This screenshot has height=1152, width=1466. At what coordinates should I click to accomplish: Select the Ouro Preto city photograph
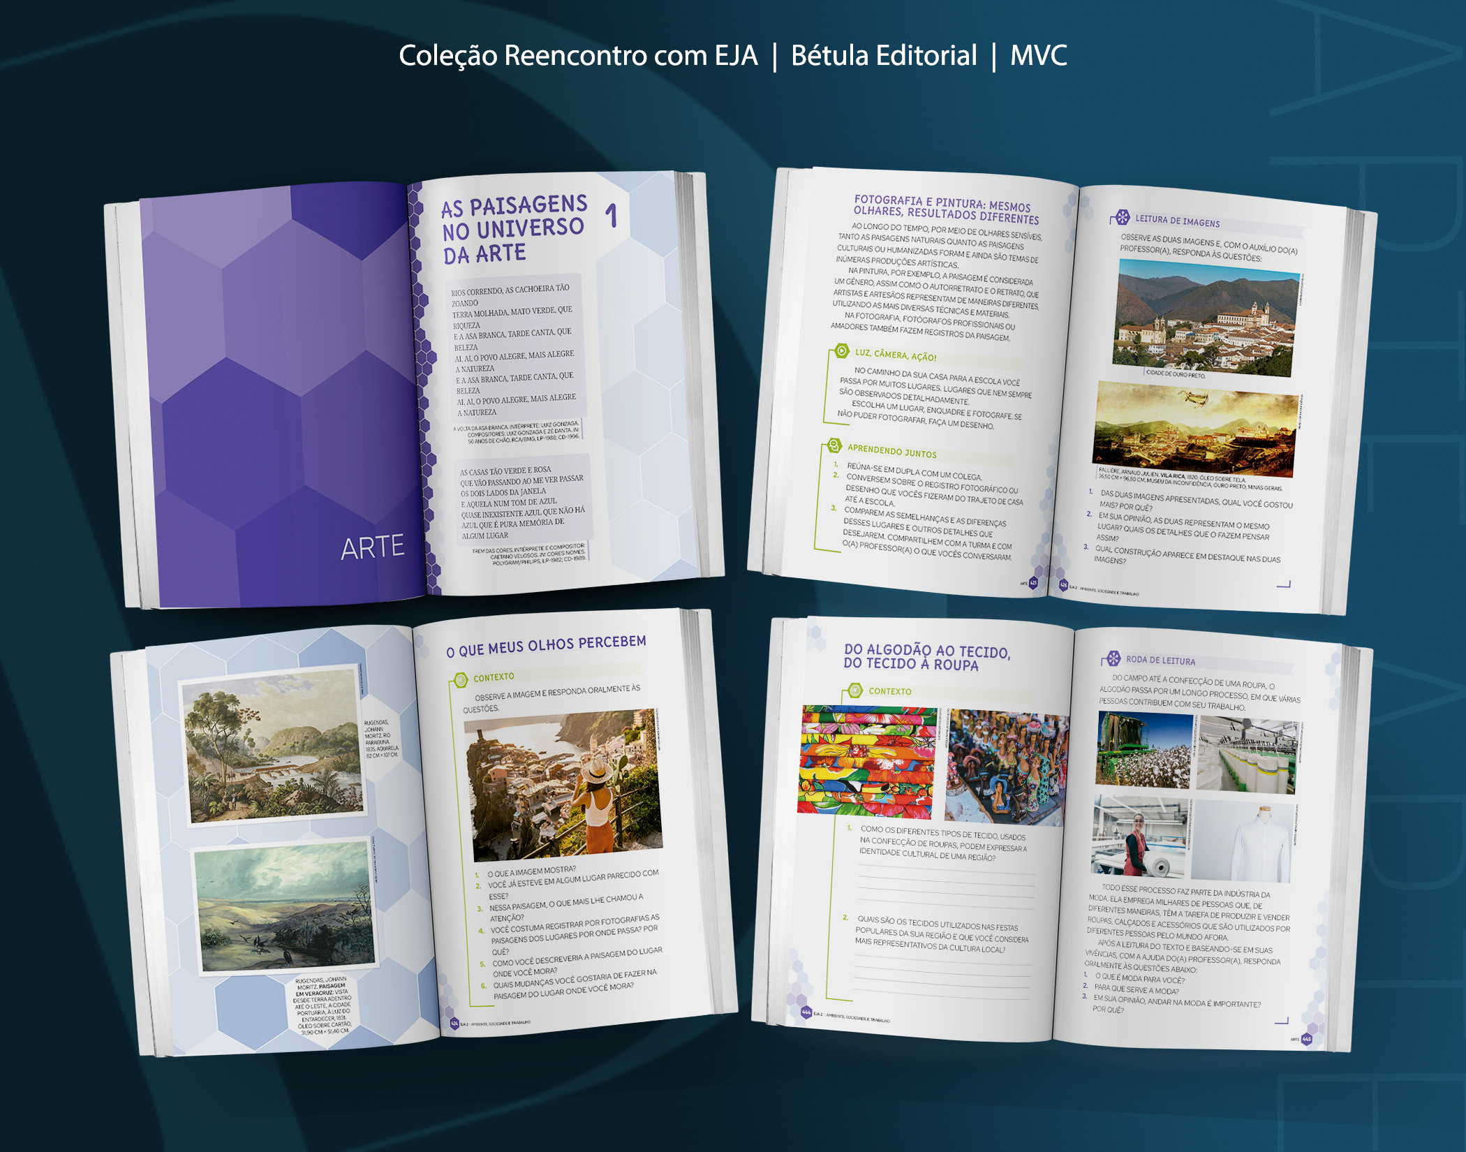pyautogui.click(x=1207, y=318)
